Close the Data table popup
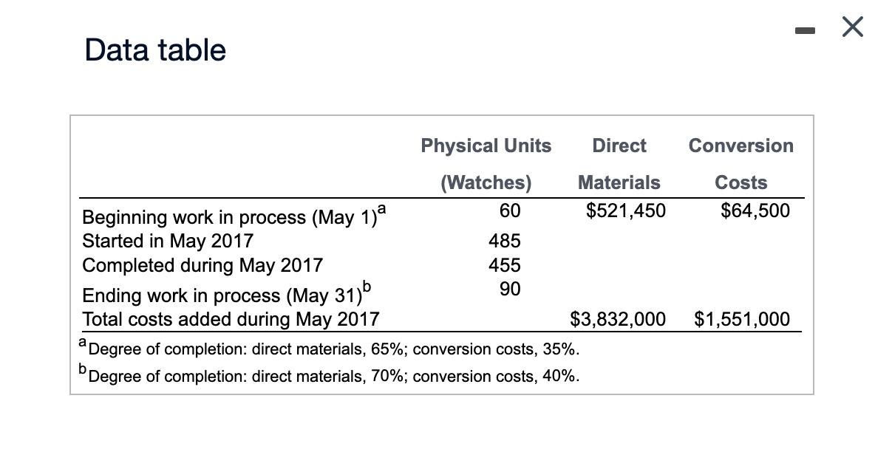875x452 pixels. 851,27
